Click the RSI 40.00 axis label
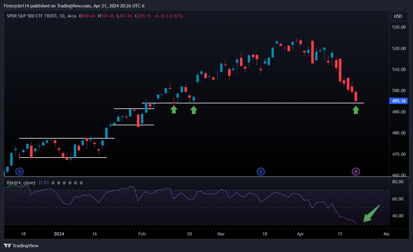 pos(398,216)
